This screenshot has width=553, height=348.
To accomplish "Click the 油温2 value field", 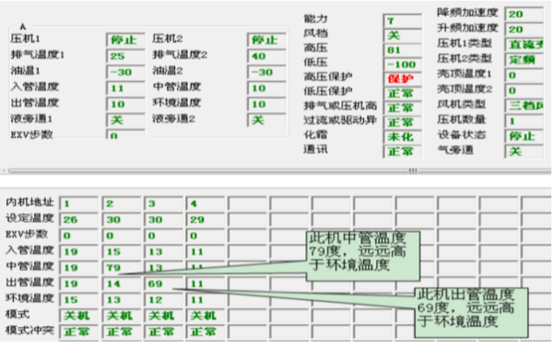I will [x=266, y=72].
